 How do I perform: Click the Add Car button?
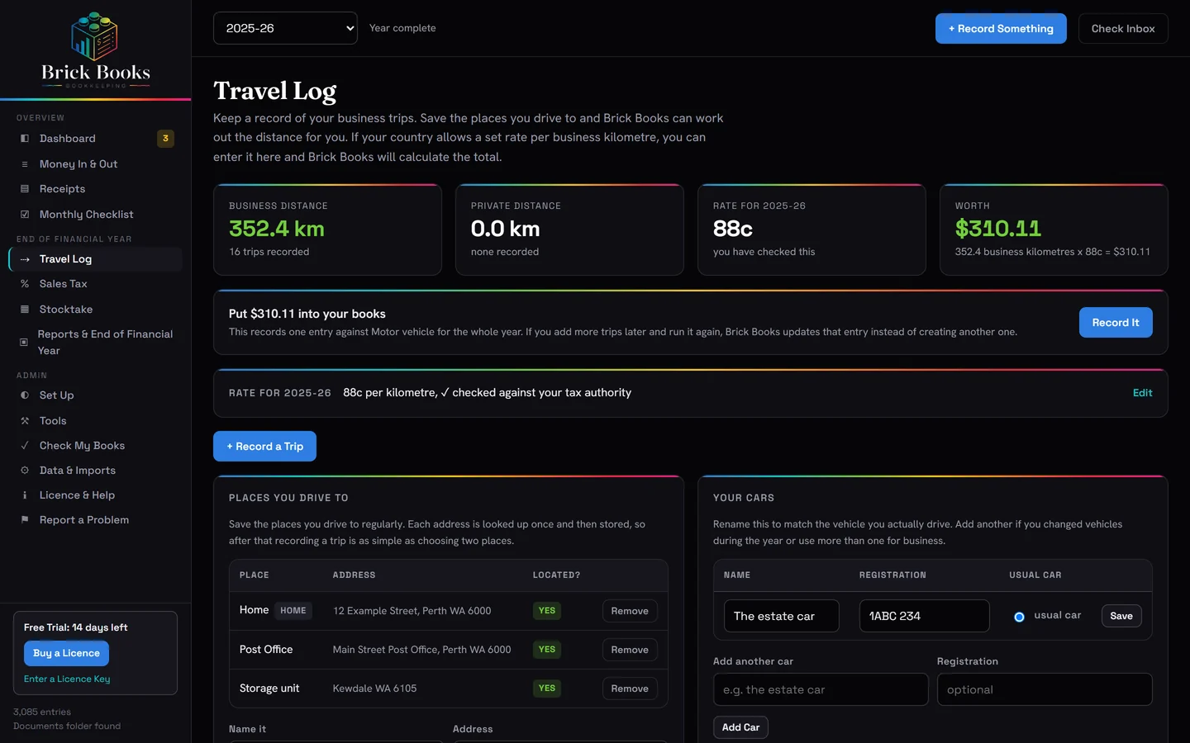[x=740, y=727]
